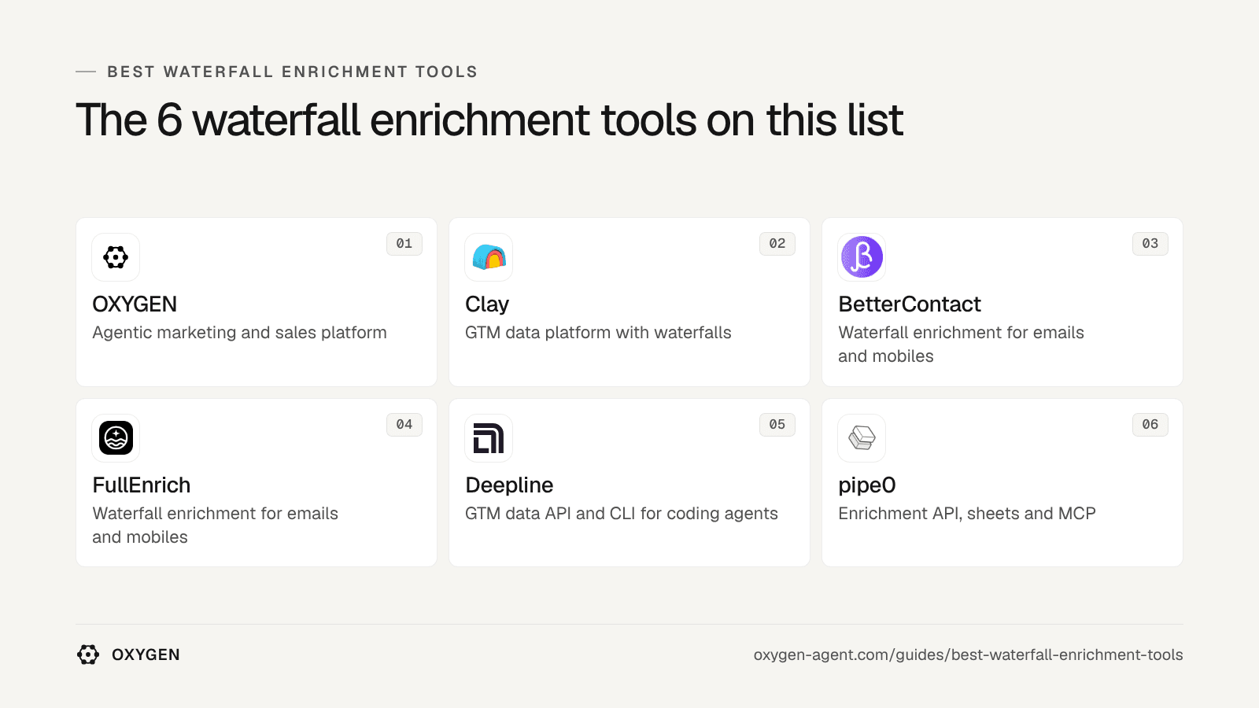Select the 05 number badge
This screenshot has height=708, width=1259.
pyautogui.click(x=777, y=425)
